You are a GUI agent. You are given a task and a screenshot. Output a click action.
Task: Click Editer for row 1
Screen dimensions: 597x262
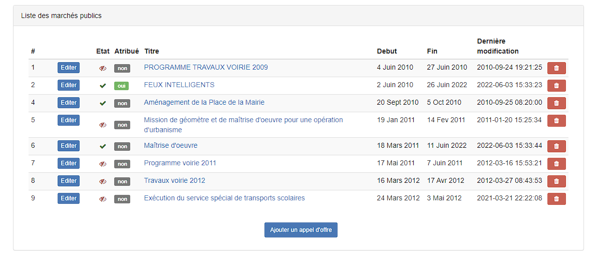tap(69, 68)
